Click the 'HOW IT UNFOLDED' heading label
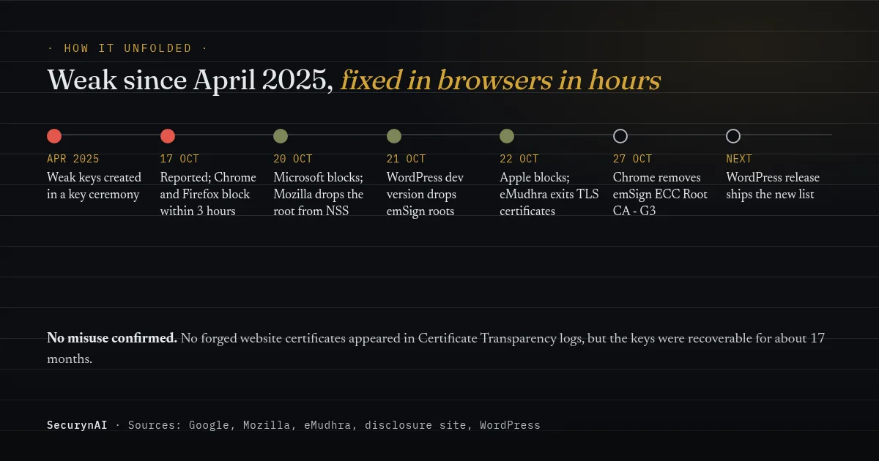 coord(127,48)
